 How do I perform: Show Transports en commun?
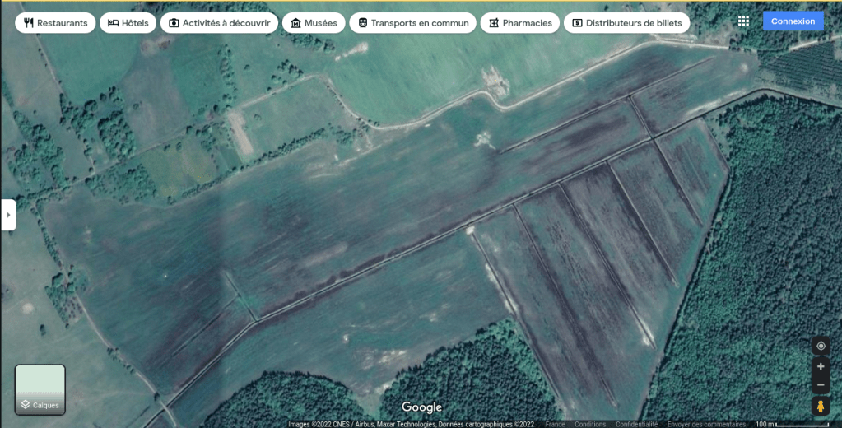tap(412, 23)
